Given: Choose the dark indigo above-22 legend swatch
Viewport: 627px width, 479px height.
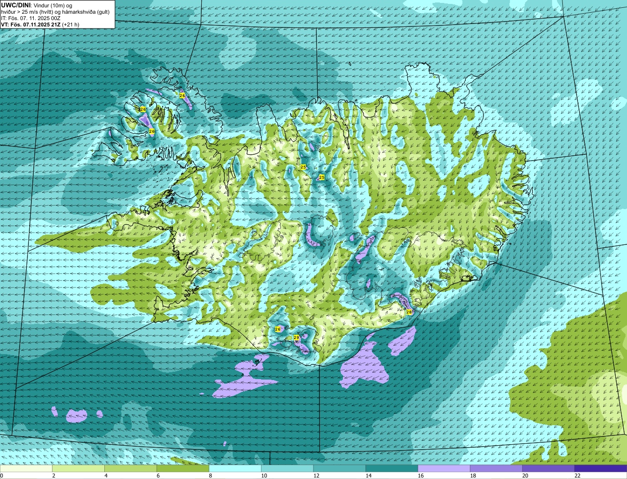Looking at the screenshot, I should tap(600, 469).
